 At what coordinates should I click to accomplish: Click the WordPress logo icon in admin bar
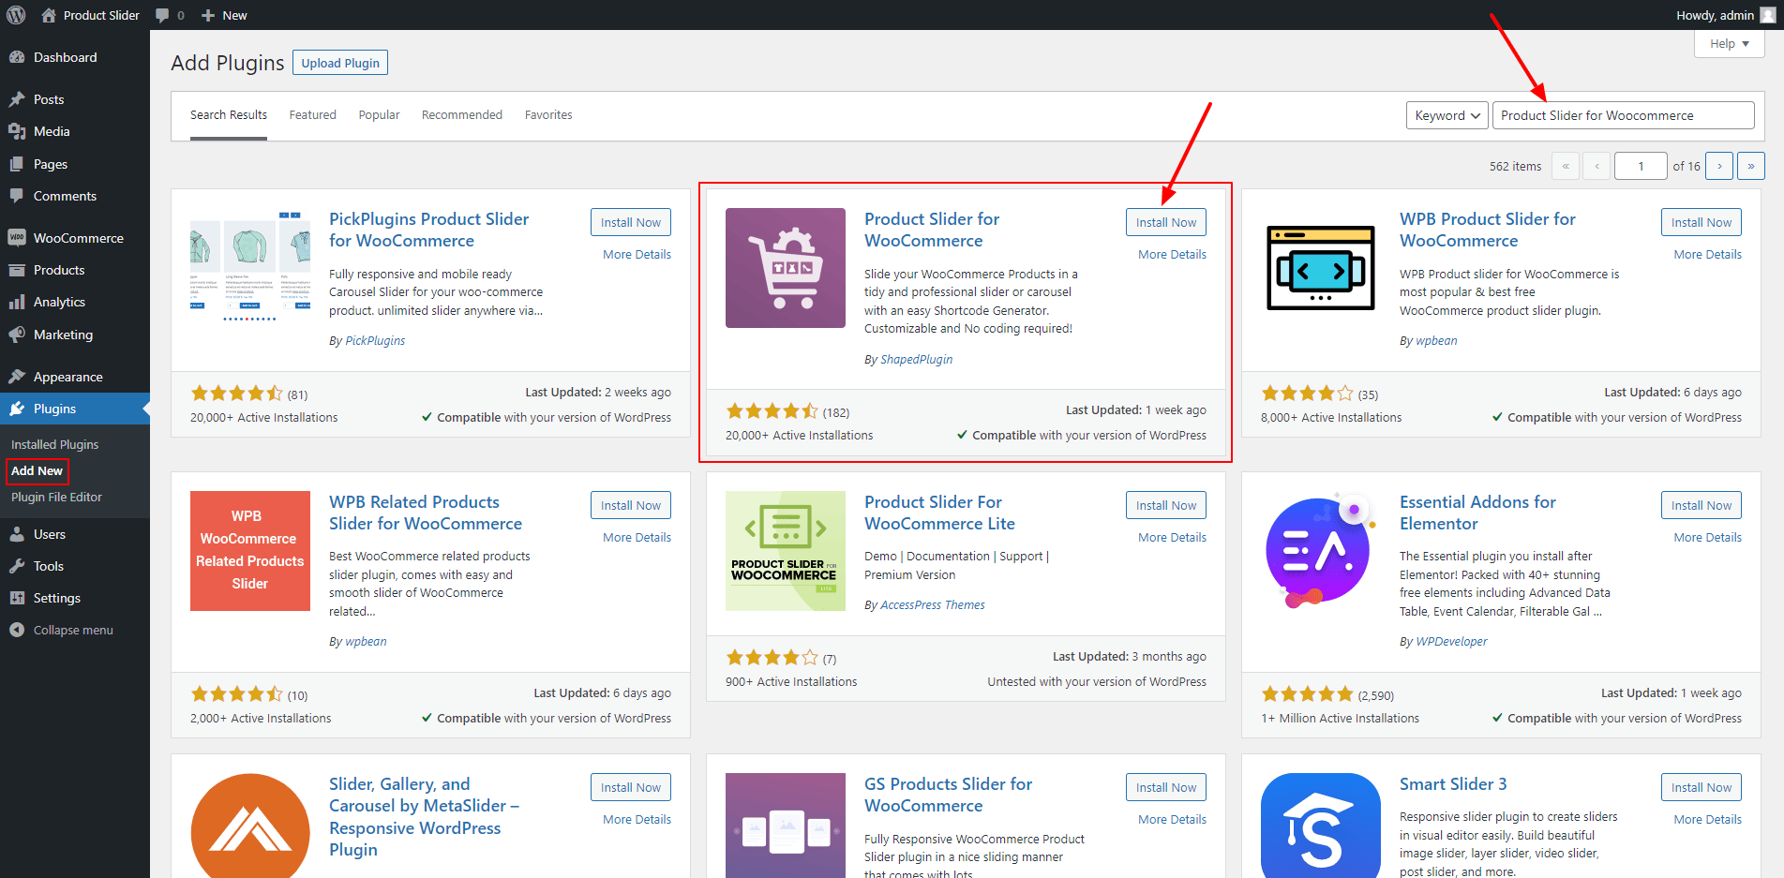click(16, 15)
